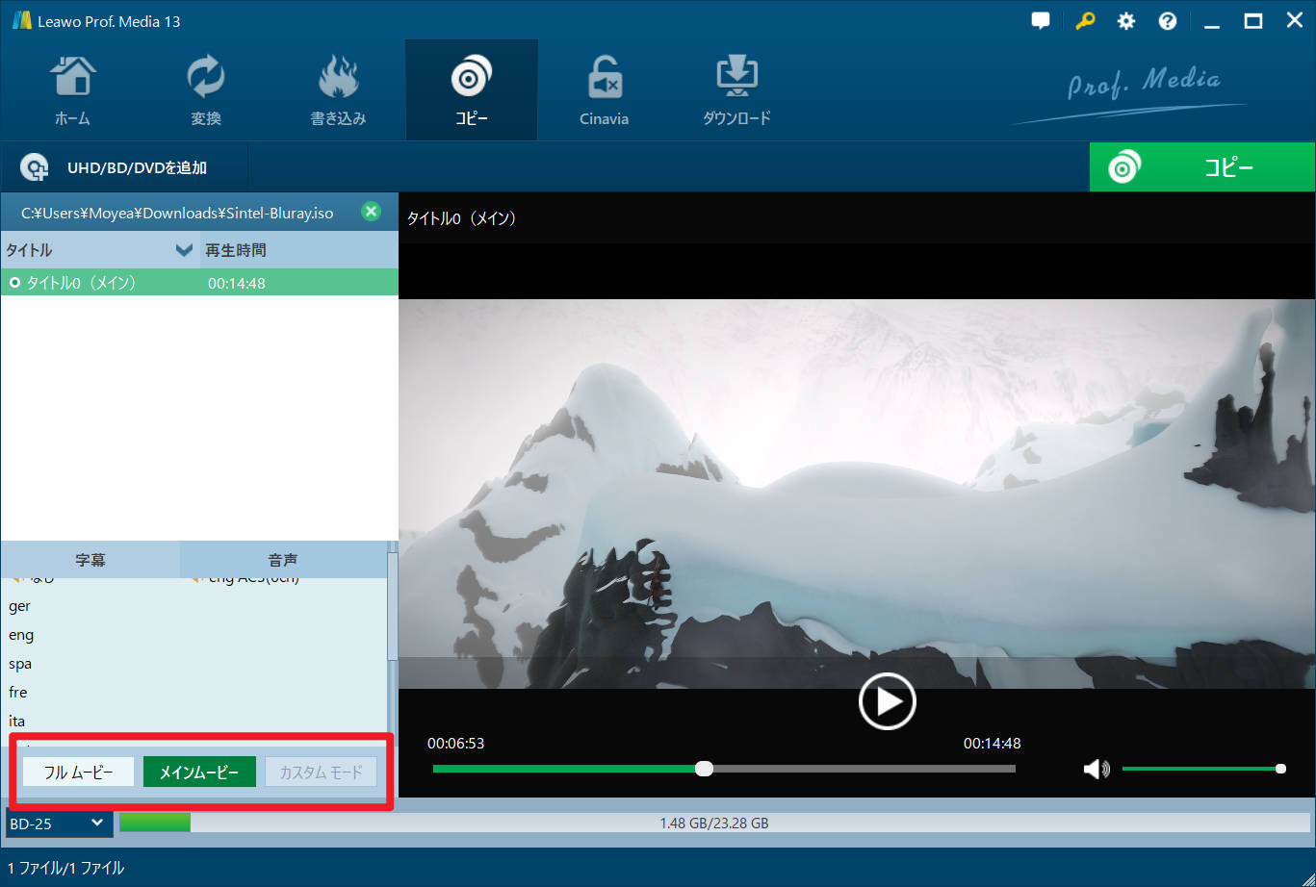Open the Cinavia removal module
Screen dimensions: 1316x887
[605, 91]
